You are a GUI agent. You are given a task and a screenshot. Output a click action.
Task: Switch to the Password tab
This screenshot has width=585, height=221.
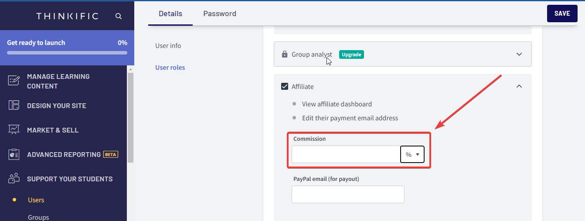pos(220,14)
